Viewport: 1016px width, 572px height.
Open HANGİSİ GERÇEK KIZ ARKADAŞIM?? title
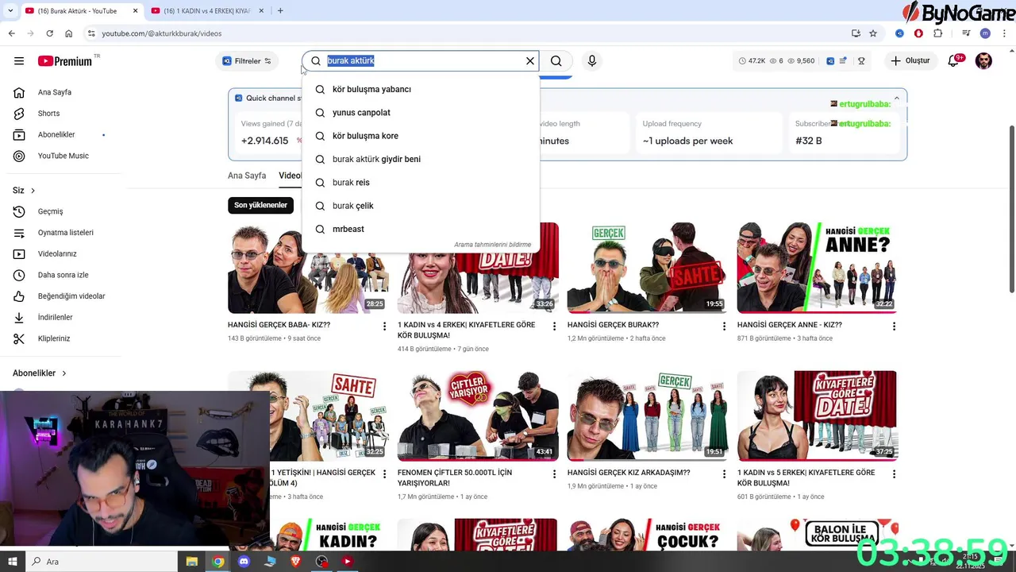coord(629,473)
